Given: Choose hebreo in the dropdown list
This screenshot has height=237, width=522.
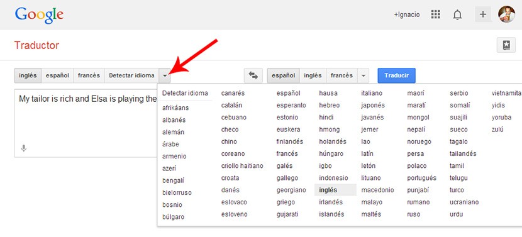Looking at the screenshot, I should click(330, 105).
